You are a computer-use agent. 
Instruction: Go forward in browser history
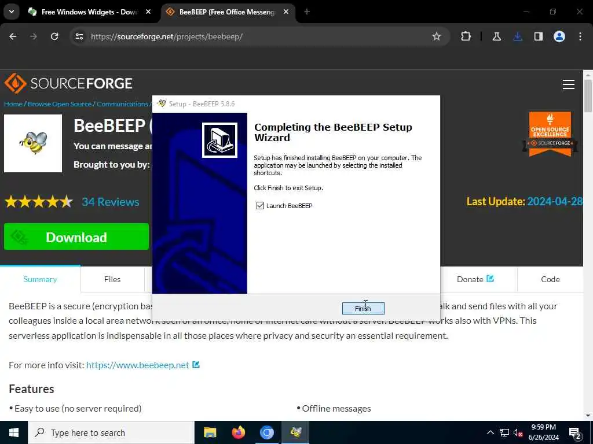coord(34,36)
